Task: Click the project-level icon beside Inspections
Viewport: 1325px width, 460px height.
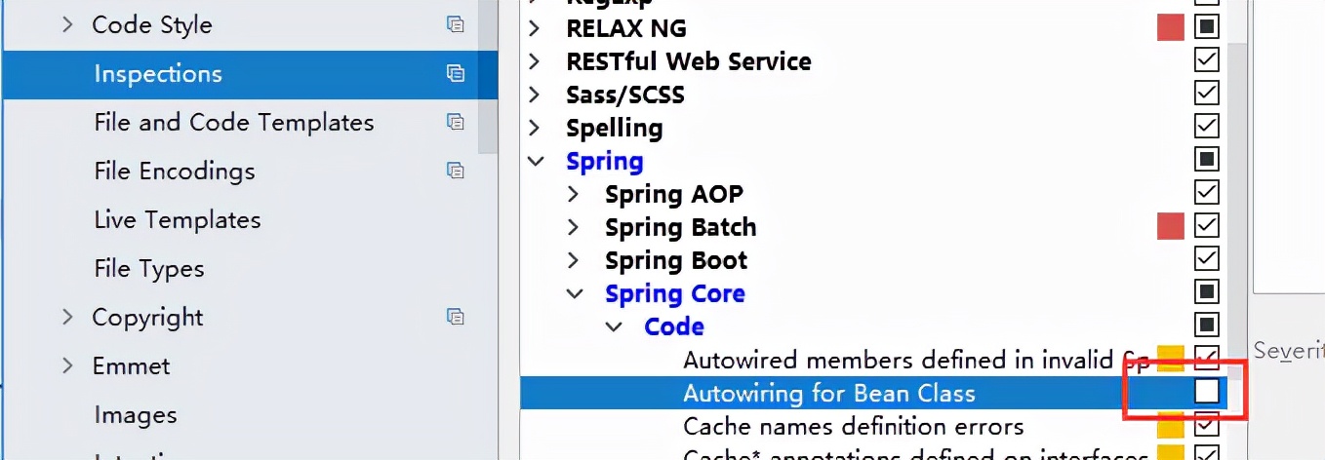Action: point(455,73)
